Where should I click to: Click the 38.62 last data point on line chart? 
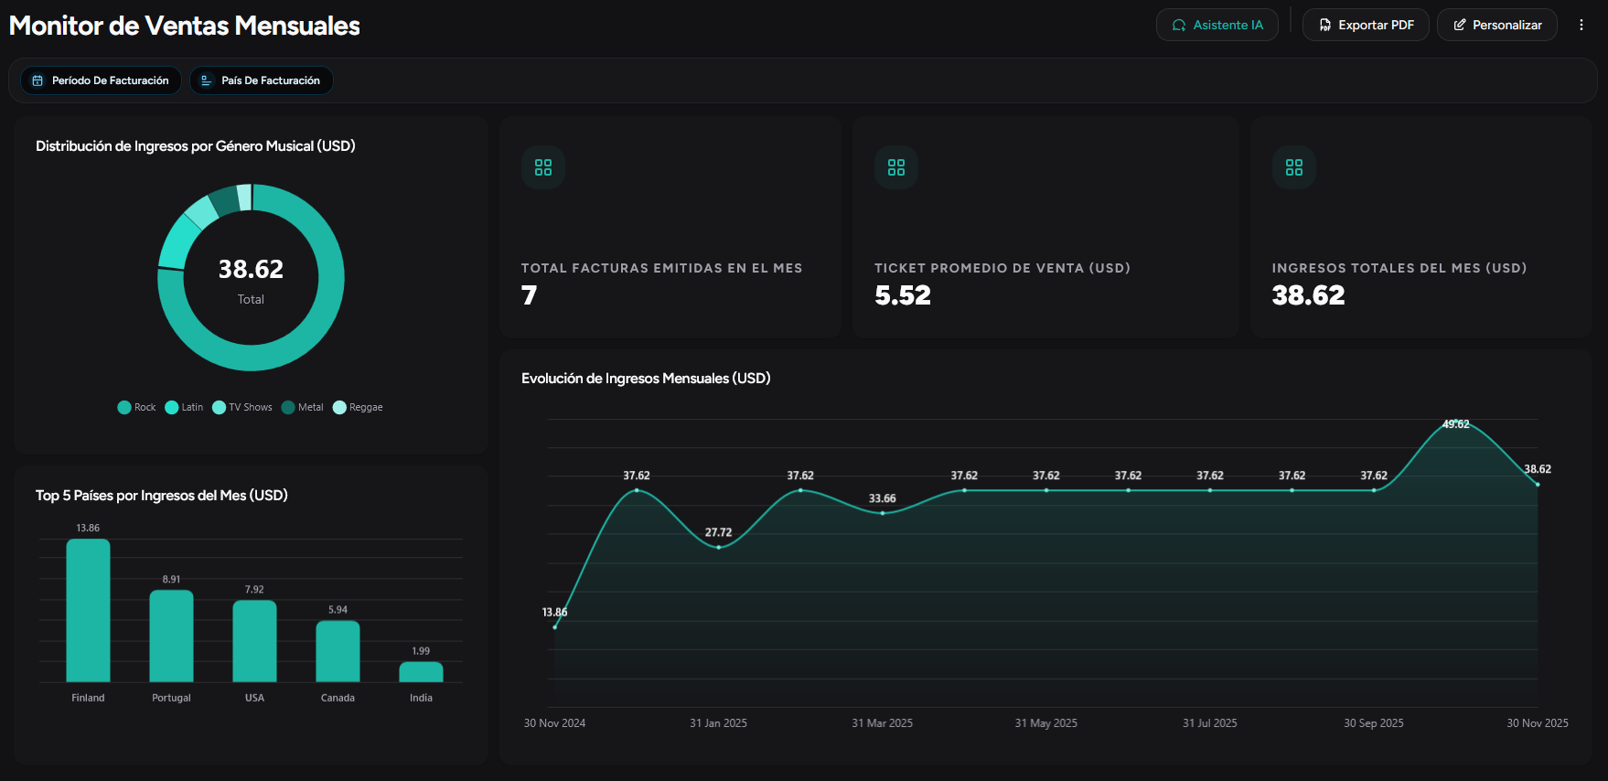[x=1538, y=485]
